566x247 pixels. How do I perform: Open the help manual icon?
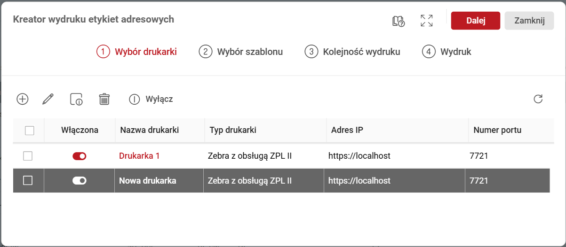tap(399, 21)
